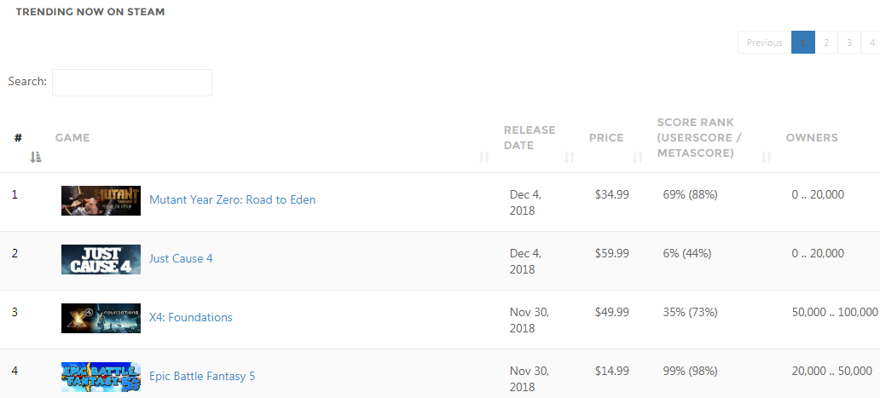Select current page 1 button
Screen dimensions: 880x398
(x=803, y=43)
